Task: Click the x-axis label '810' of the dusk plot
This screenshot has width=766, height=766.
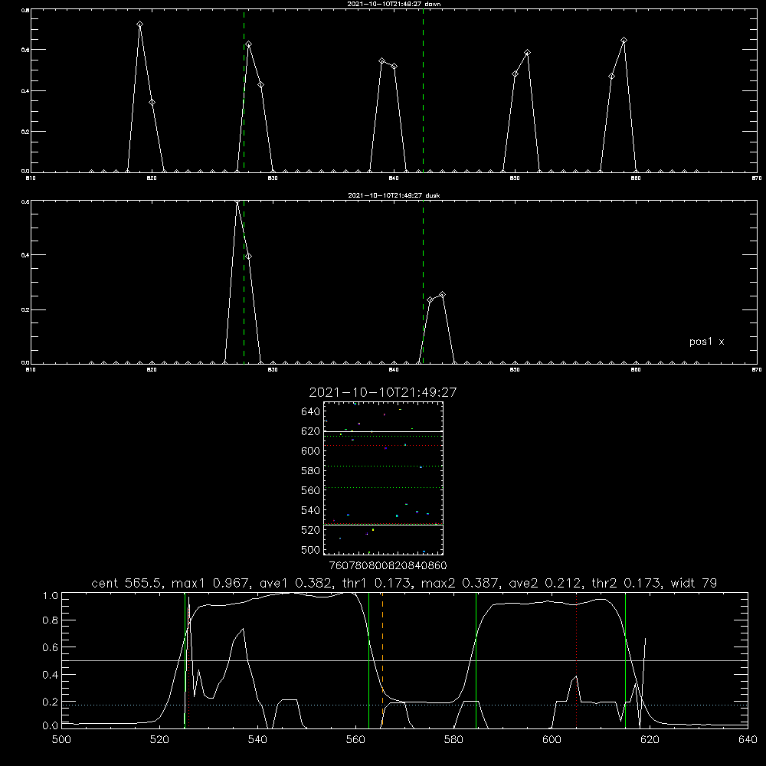Action: (x=31, y=370)
